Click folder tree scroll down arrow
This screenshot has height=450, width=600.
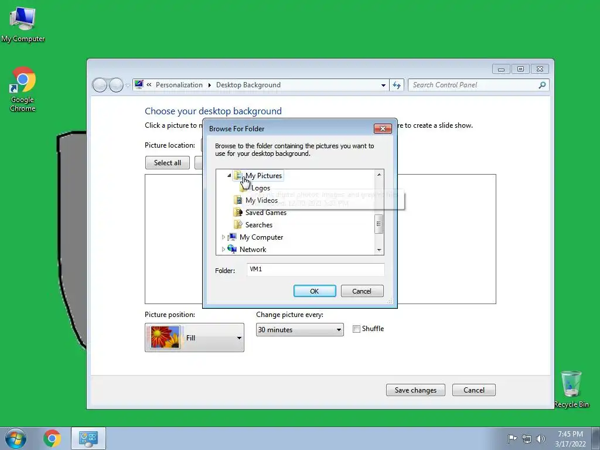[x=379, y=250]
